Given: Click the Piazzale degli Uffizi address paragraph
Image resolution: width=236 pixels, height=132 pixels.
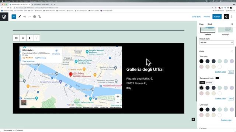Looking at the screenshot, I should pyautogui.click(x=139, y=83).
